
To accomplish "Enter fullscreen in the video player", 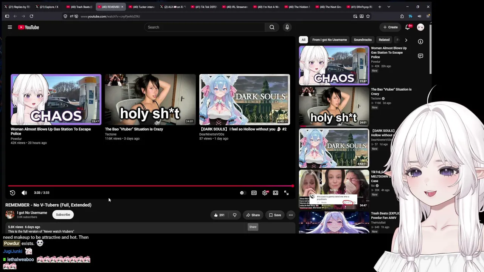I will [x=286, y=193].
